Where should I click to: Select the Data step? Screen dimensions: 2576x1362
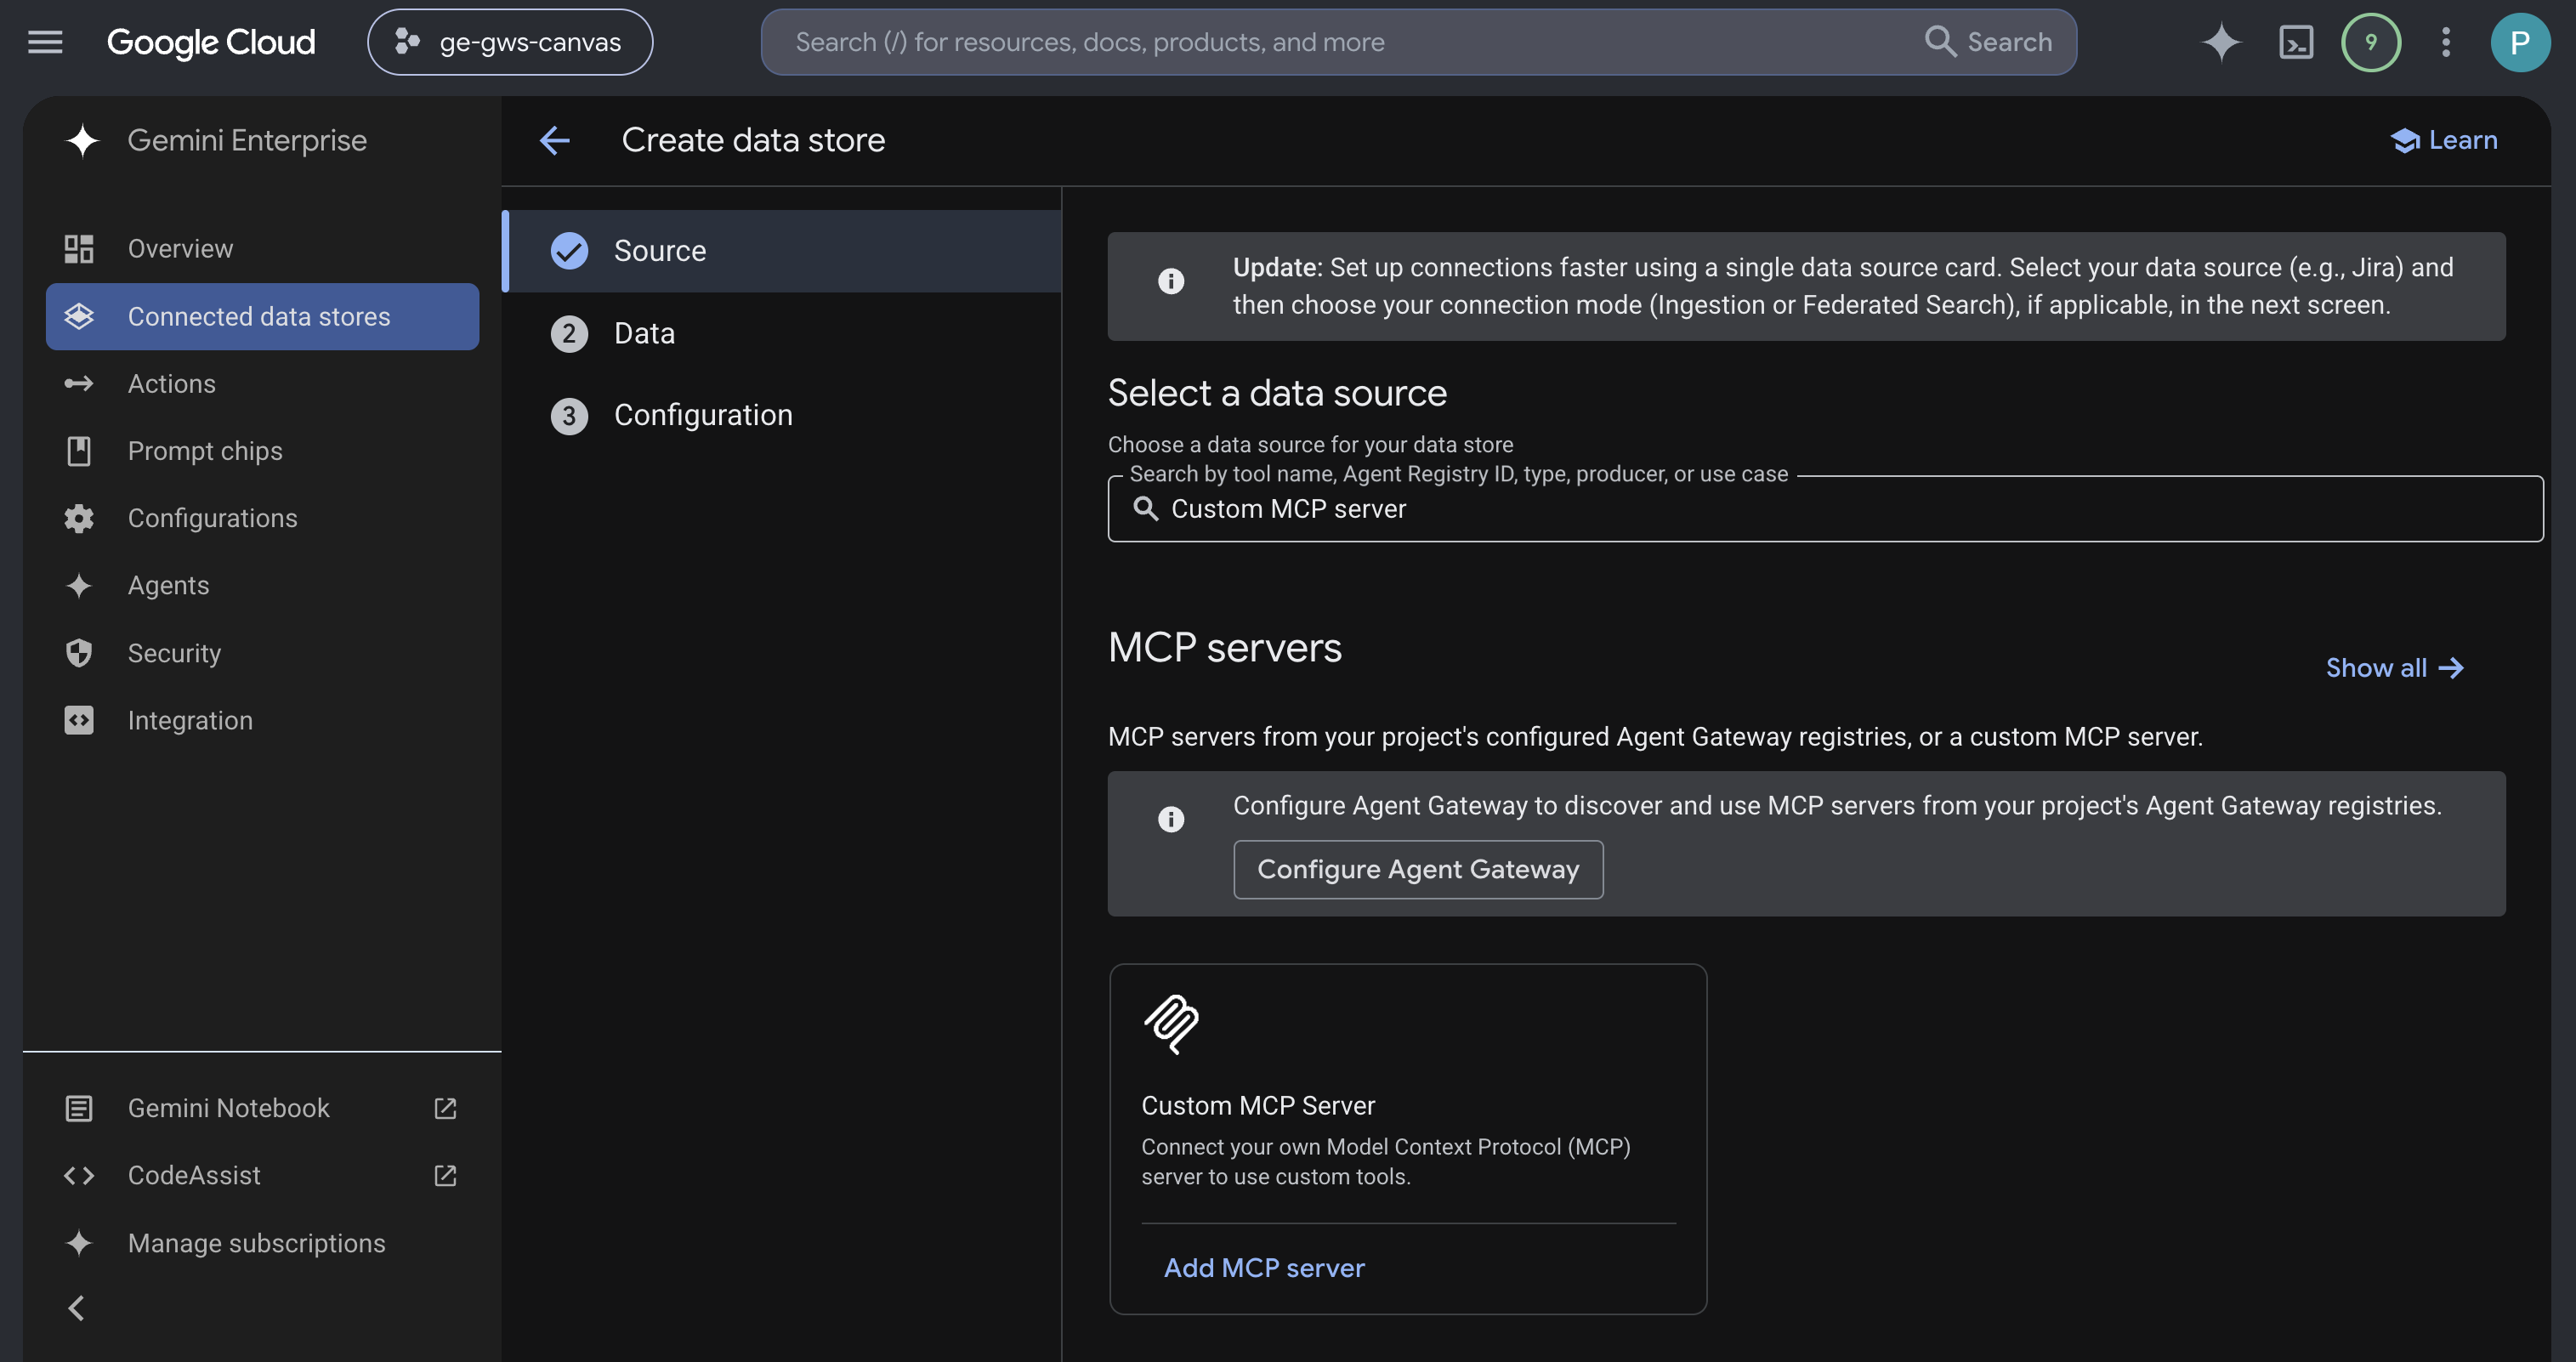(782, 333)
